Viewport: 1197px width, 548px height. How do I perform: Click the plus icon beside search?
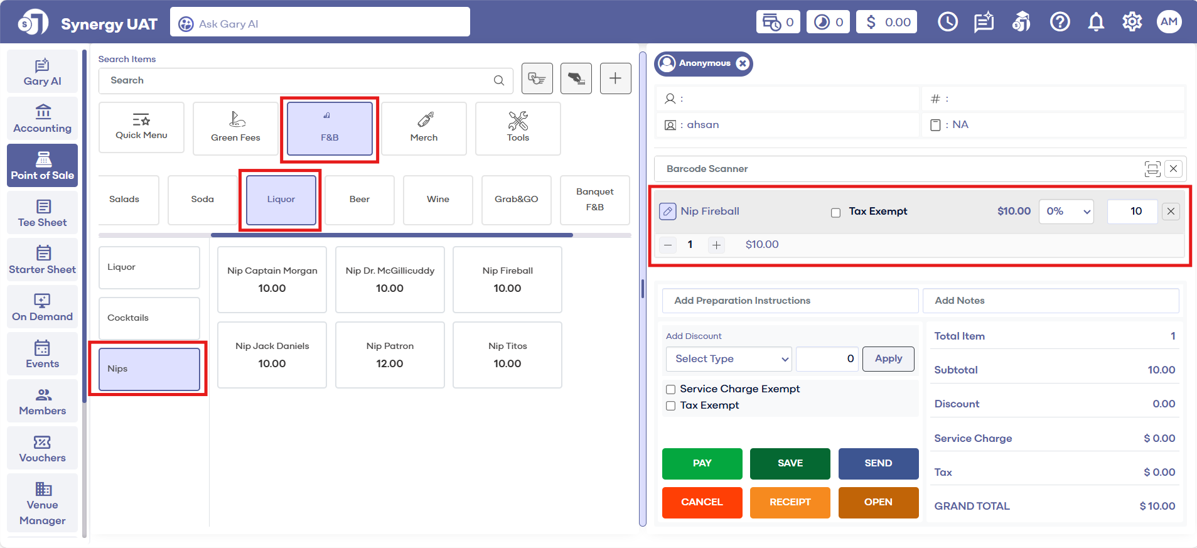point(615,78)
